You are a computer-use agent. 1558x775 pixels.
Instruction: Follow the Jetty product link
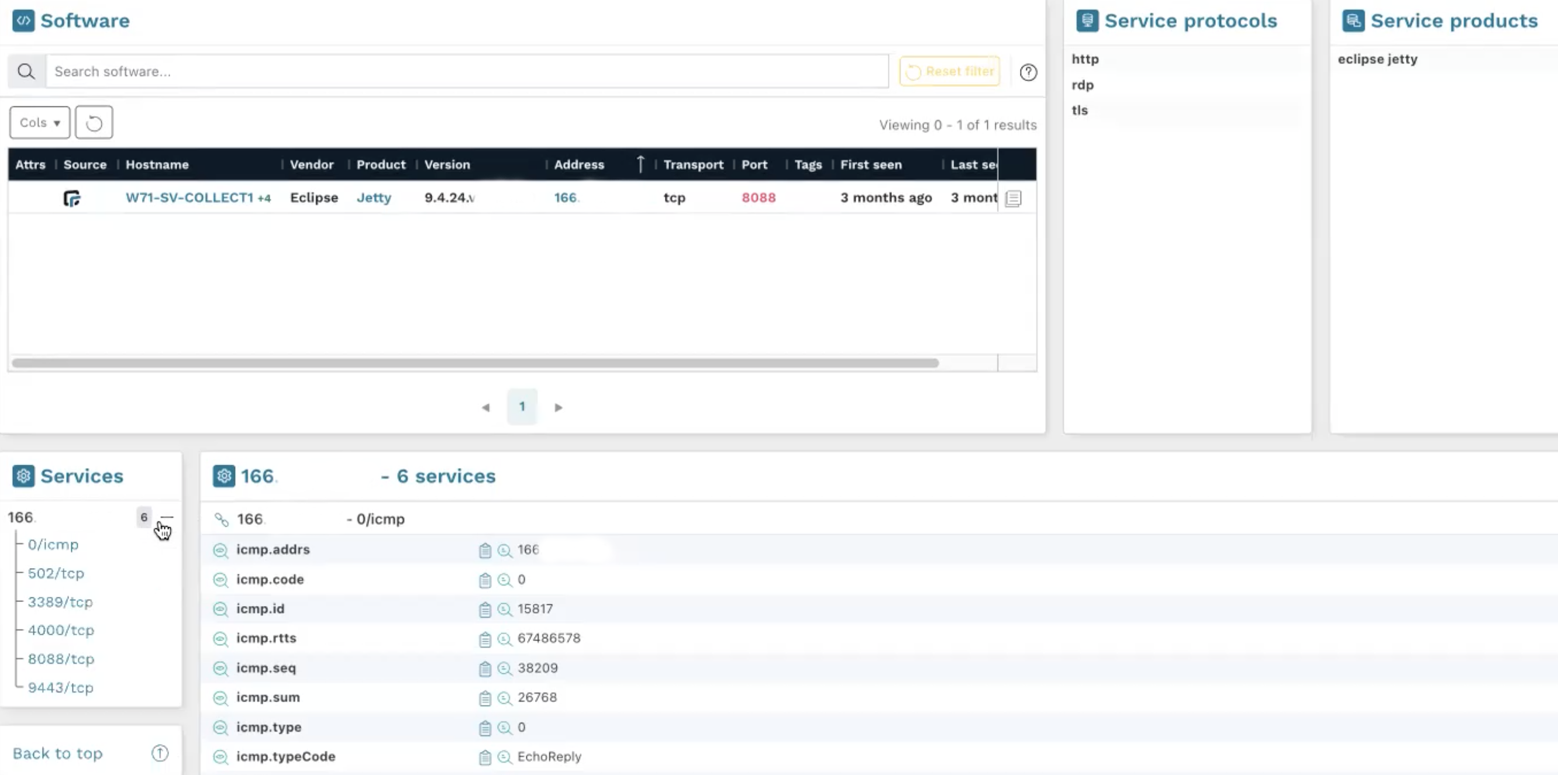point(374,198)
